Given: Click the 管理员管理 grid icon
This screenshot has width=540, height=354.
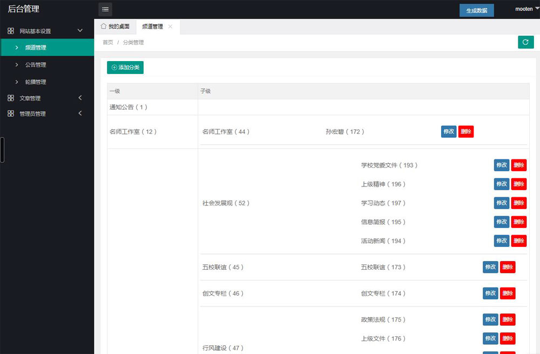Looking at the screenshot, I should (x=11, y=114).
